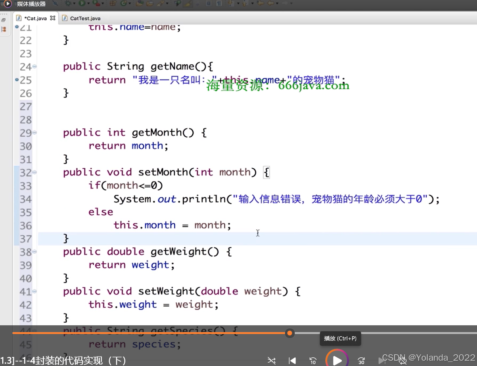Click the 'else' keyword on line 35
The height and width of the screenshot is (366, 477).
point(101,212)
